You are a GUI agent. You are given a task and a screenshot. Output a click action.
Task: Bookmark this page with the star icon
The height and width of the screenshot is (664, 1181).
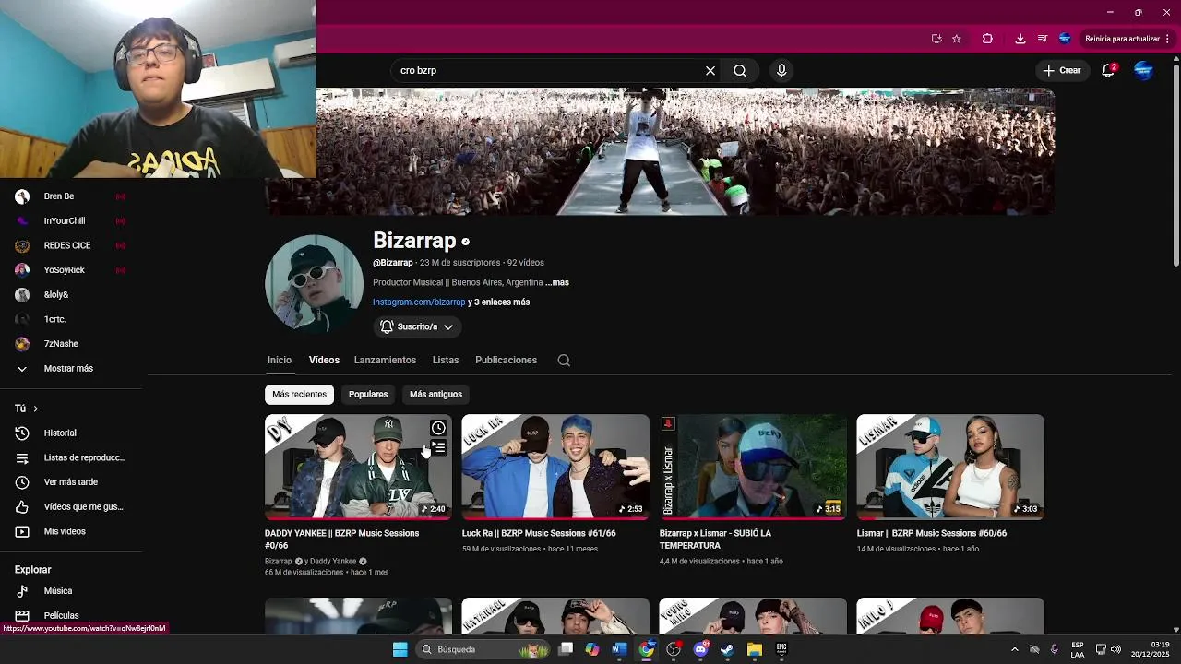pyautogui.click(x=957, y=39)
